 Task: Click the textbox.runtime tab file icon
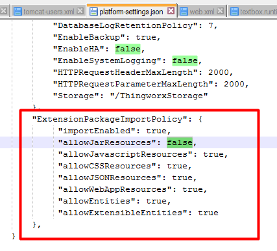[234, 11]
